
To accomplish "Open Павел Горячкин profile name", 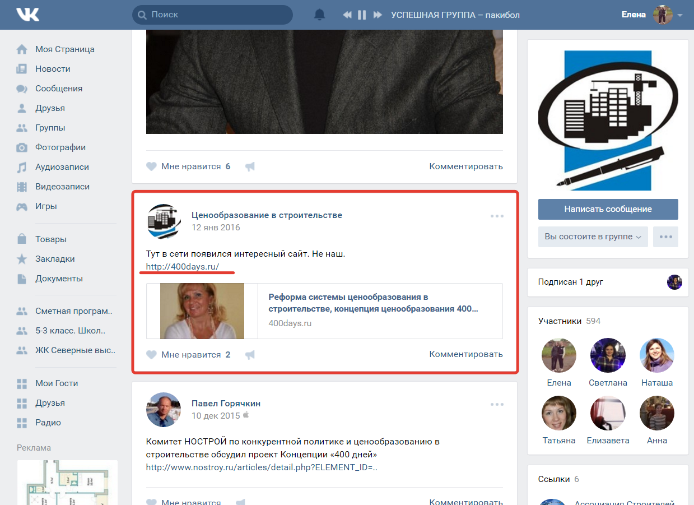I will pyautogui.click(x=226, y=404).
